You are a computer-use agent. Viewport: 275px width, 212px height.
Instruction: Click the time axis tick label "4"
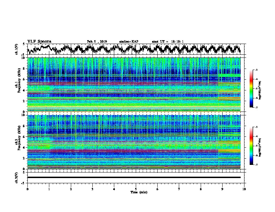114,189
